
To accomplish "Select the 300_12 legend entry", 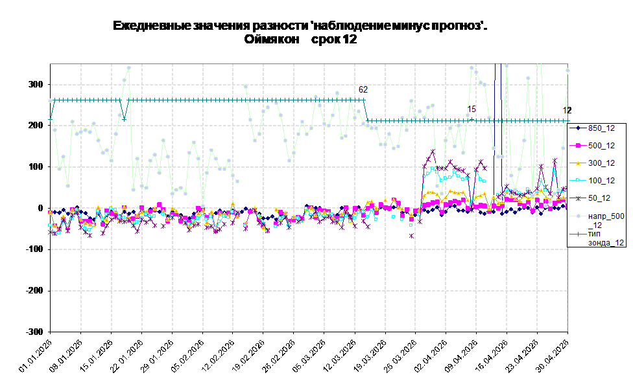I will [592, 163].
